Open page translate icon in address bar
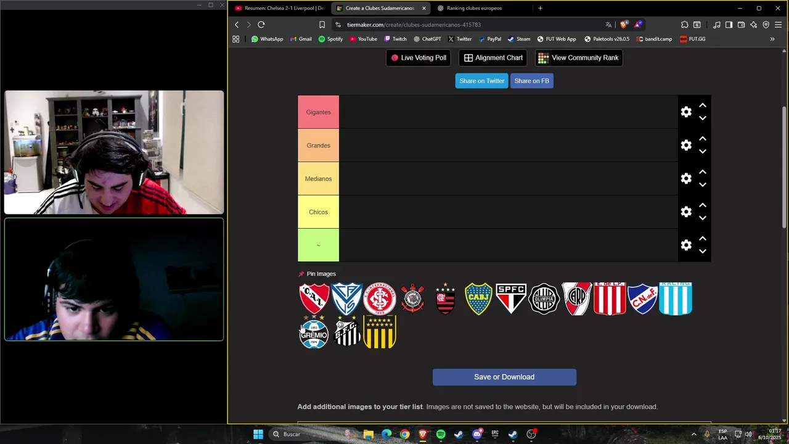Viewport: 789px width, 444px height. [608, 25]
